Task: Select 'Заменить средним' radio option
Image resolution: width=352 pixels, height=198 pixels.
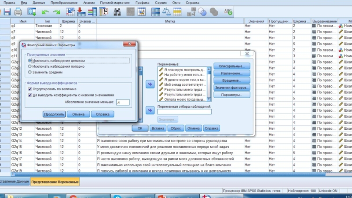Action: (30, 72)
